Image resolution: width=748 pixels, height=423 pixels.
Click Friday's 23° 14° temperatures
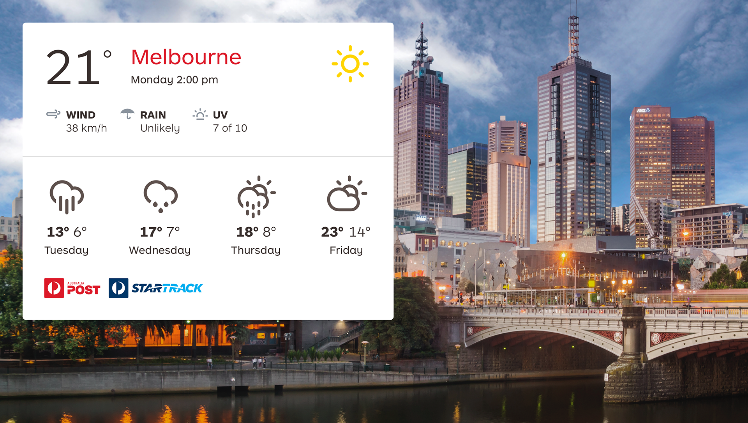(x=346, y=232)
